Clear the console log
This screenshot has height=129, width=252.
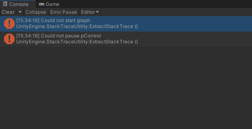[x=8, y=12]
